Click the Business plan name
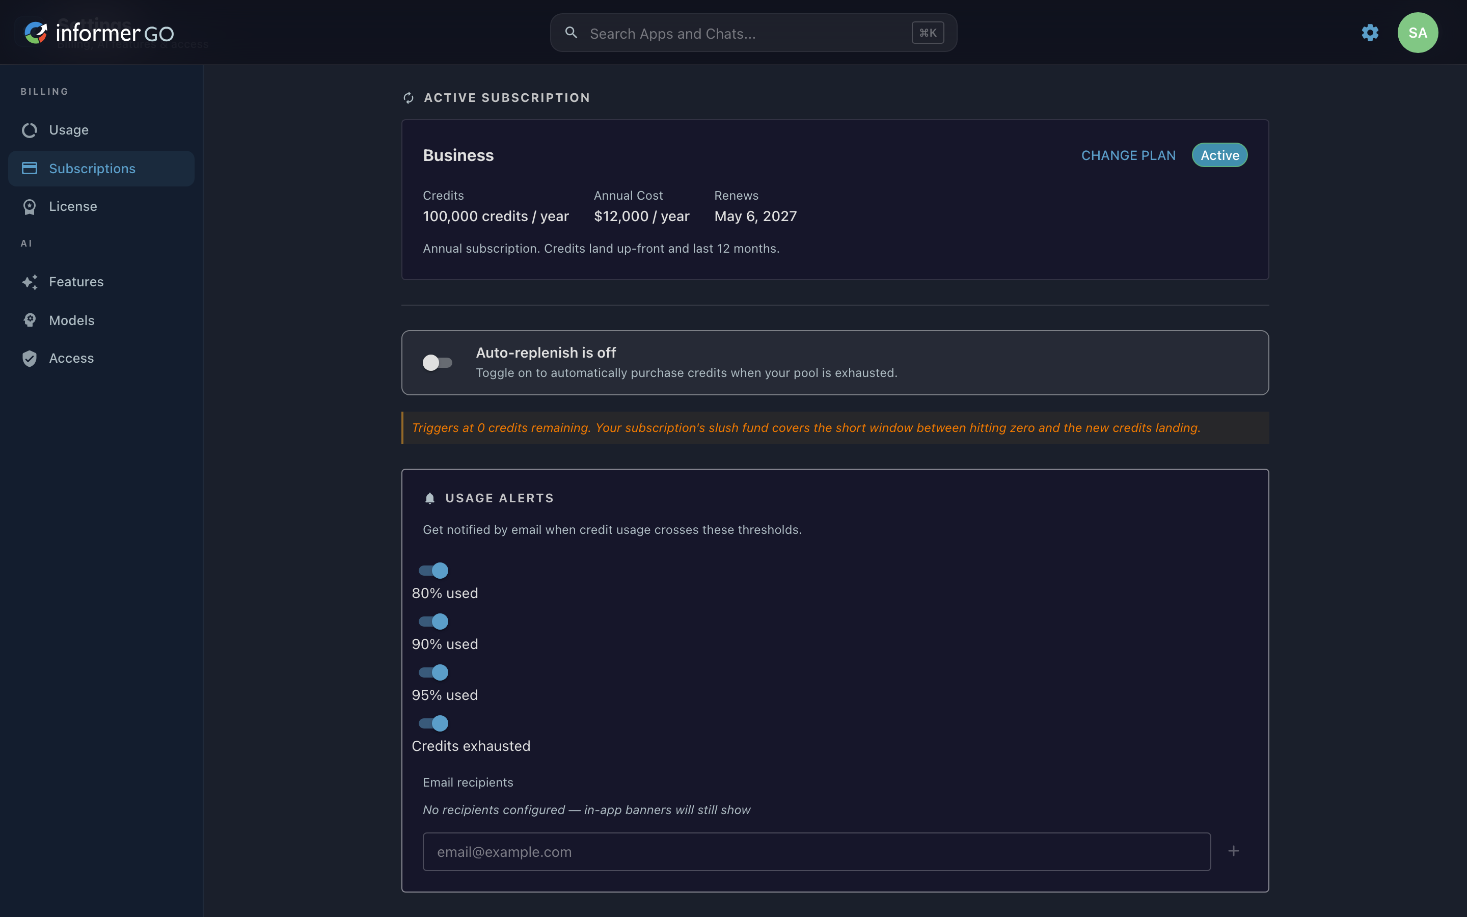 coord(458,155)
